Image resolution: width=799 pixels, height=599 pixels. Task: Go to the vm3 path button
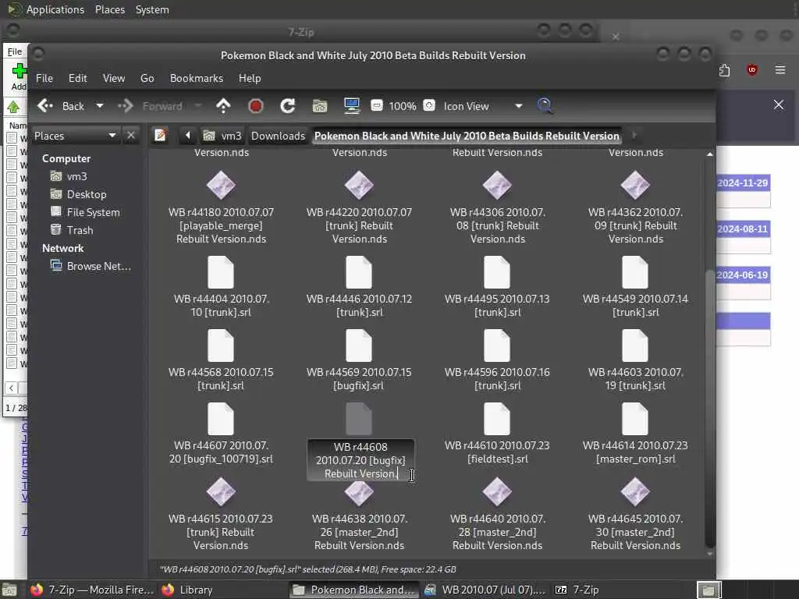pyautogui.click(x=222, y=136)
